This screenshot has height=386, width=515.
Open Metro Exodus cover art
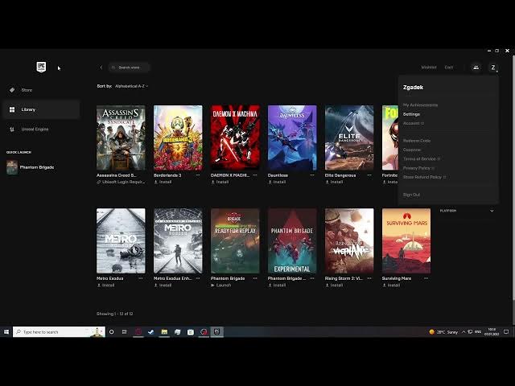pos(121,240)
